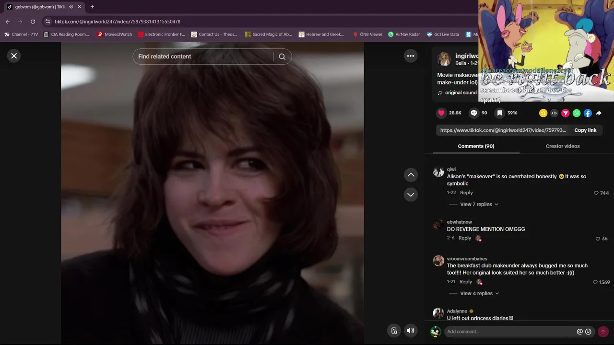
Task: Click qiwi's commenter avatar
Action: point(438,172)
